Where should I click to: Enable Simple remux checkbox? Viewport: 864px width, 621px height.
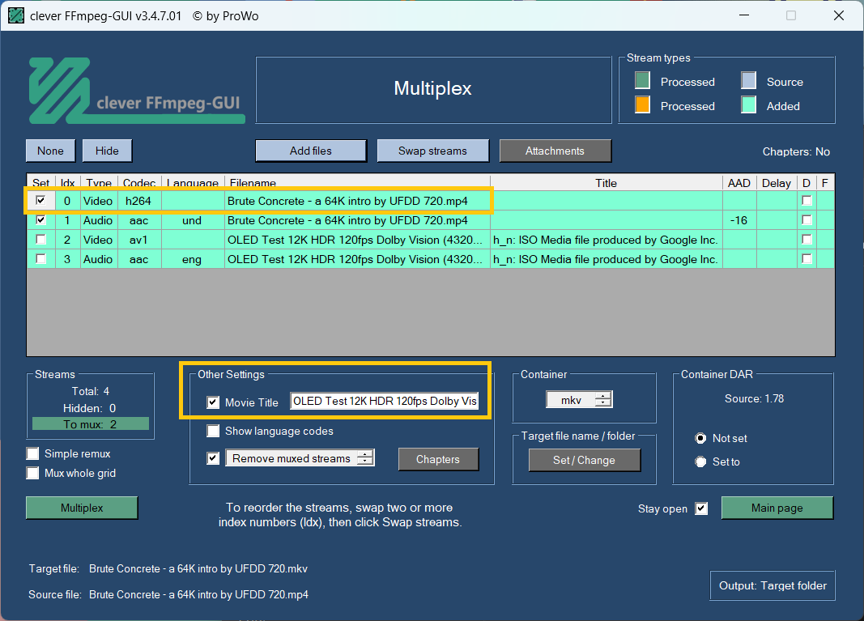tap(33, 453)
